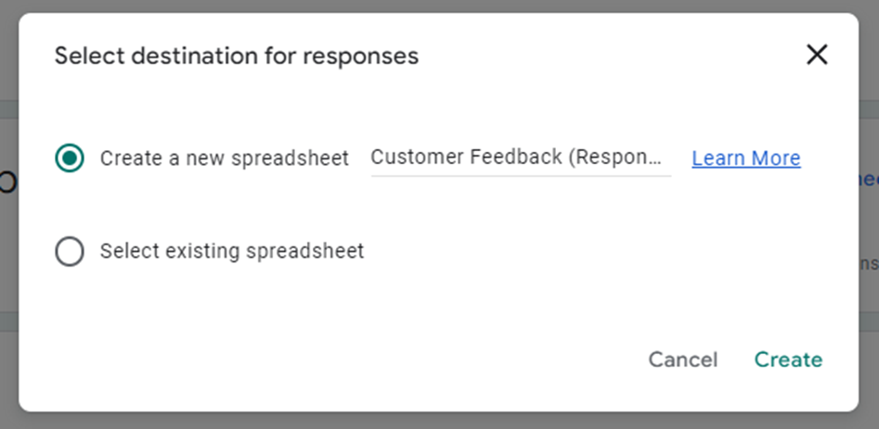Click the Customer Feedback spreadsheet name field
This screenshot has height=429, width=879.
pos(520,158)
